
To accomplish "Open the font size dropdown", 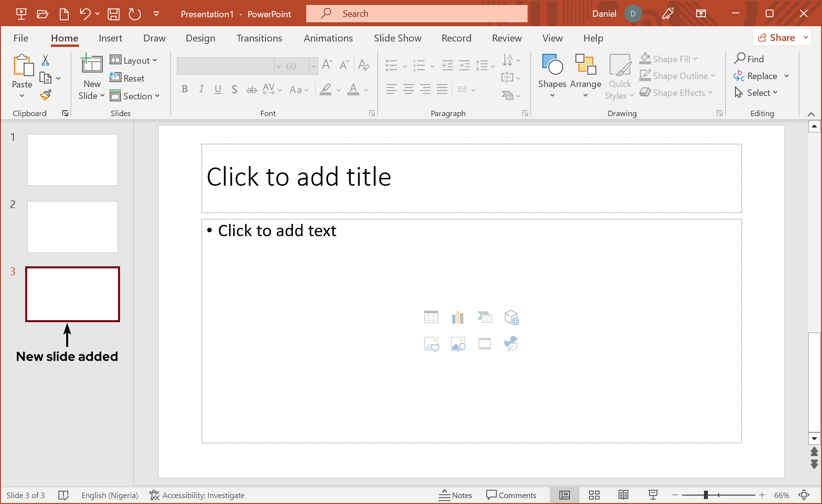I will (315, 66).
